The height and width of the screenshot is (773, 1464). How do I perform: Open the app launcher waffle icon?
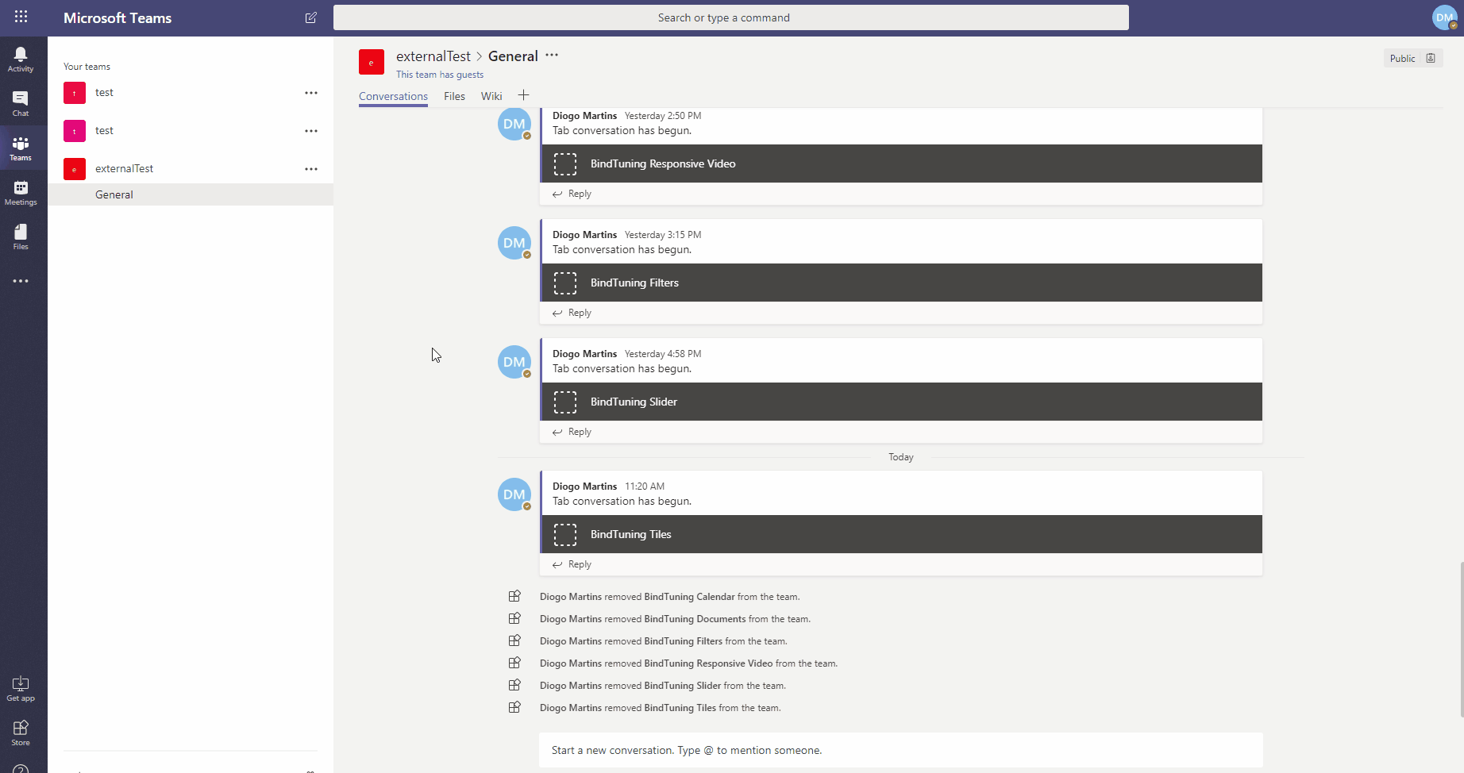click(21, 17)
